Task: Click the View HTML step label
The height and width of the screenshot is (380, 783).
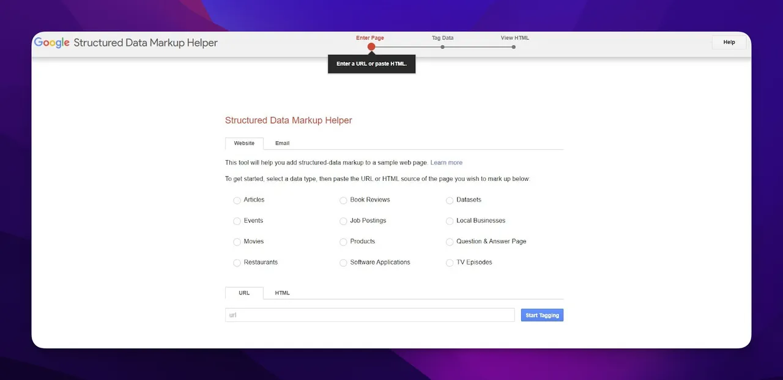Action: (x=515, y=38)
